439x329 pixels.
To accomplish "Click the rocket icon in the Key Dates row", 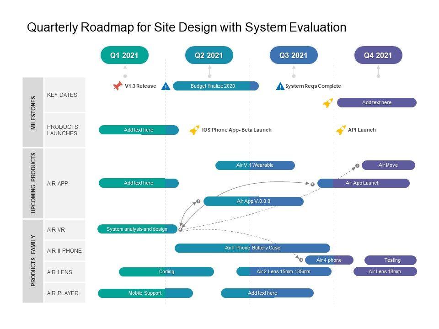I will point(328,103).
